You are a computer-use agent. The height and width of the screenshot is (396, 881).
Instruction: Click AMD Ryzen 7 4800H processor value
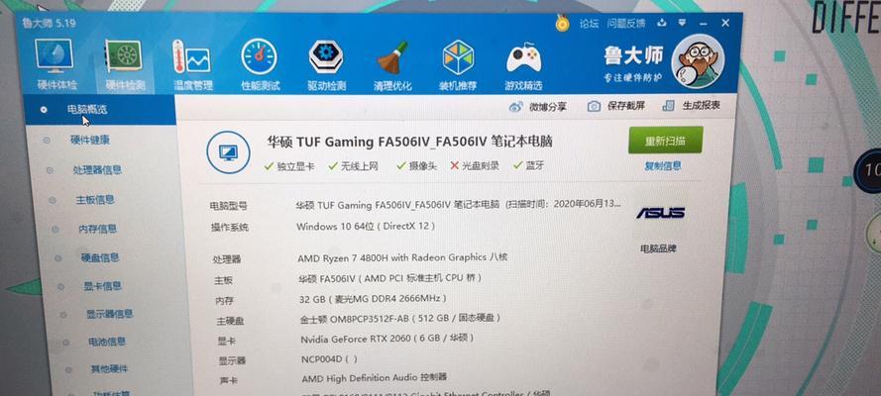coord(403,258)
